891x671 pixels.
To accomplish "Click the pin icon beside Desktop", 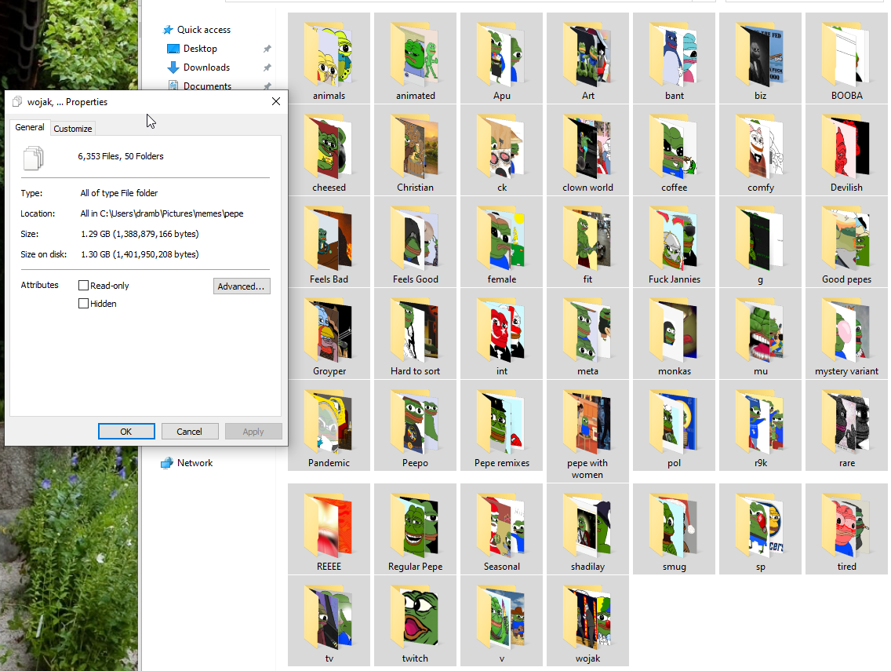I will [x=267, y=49].
